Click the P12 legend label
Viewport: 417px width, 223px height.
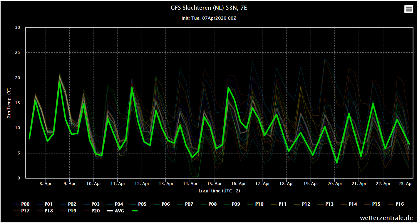coord(306,204)
